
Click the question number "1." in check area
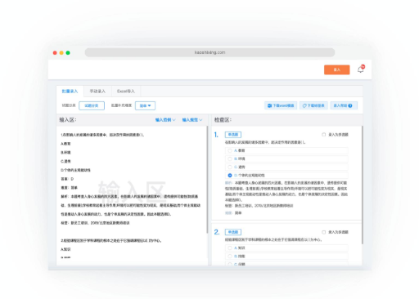tap(216, 135)
